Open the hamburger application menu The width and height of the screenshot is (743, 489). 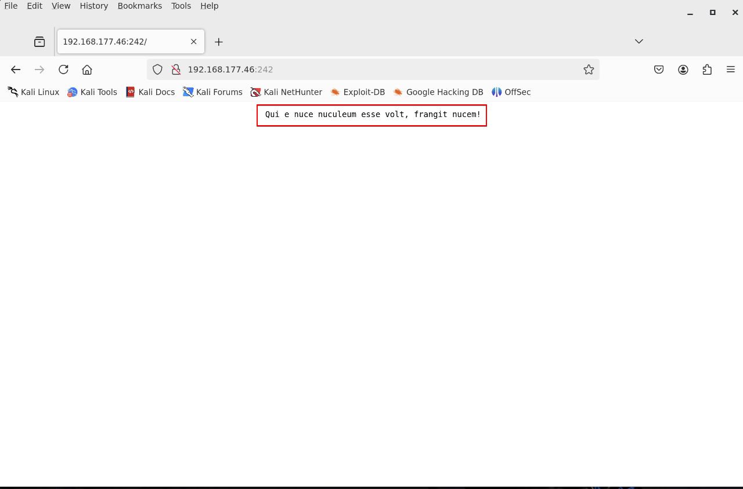point(731,70)
